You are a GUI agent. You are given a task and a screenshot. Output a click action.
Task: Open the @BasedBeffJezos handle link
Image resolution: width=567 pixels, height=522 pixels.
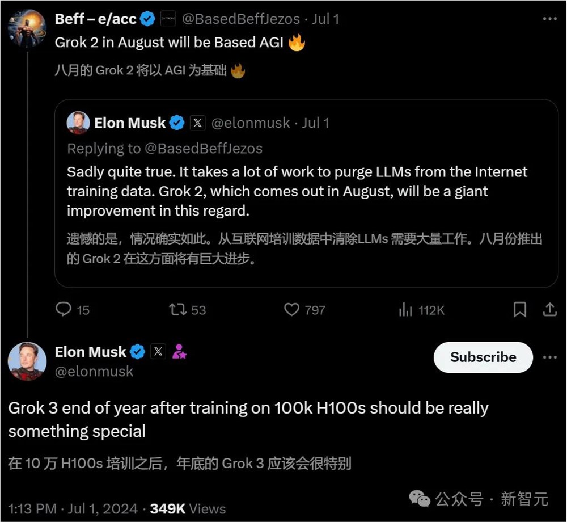click(240, 19)
